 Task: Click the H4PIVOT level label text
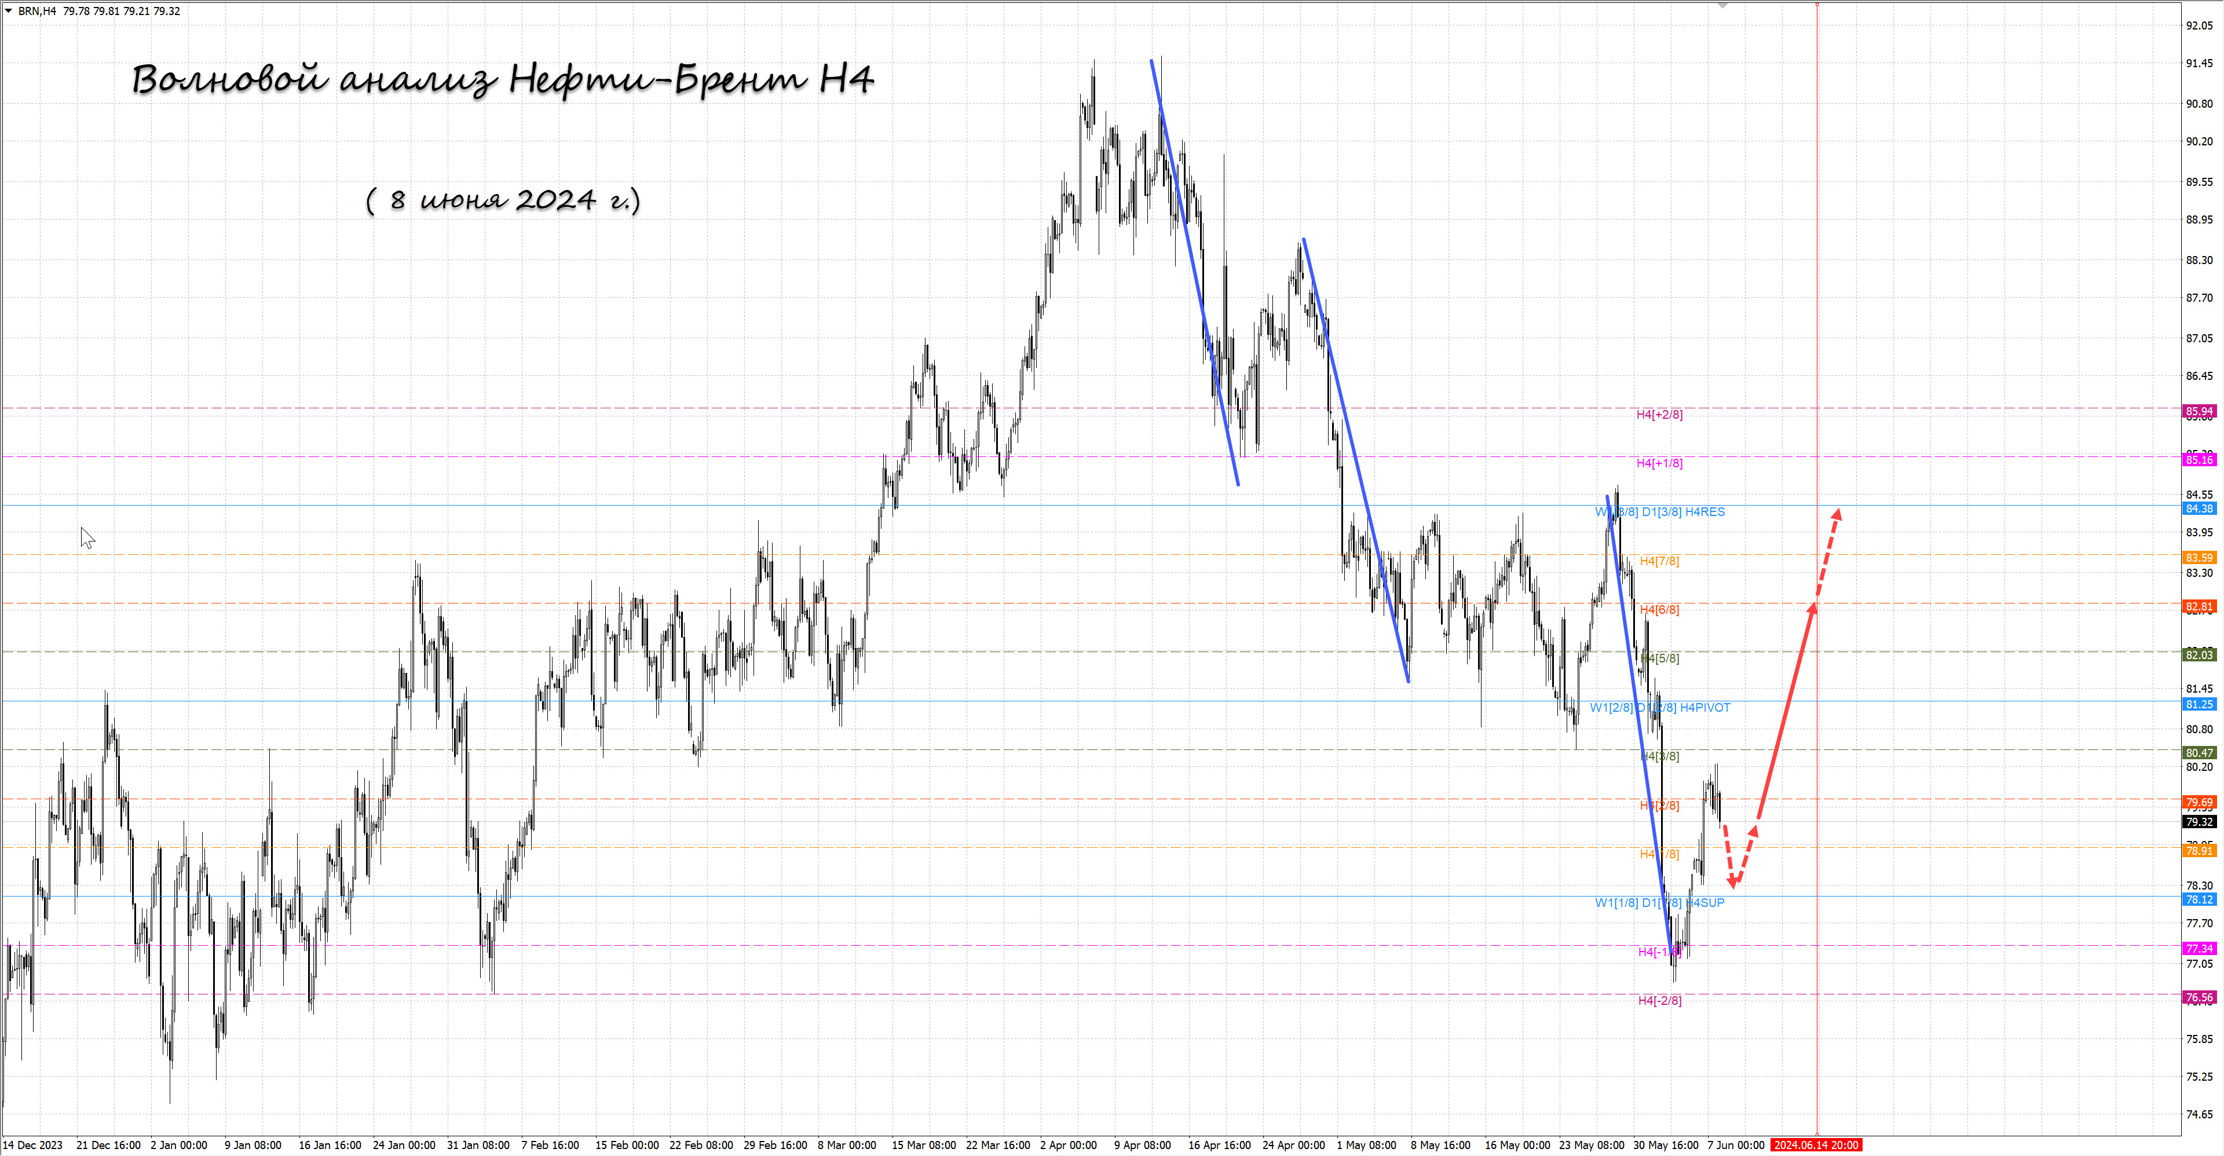[1704, 708]
